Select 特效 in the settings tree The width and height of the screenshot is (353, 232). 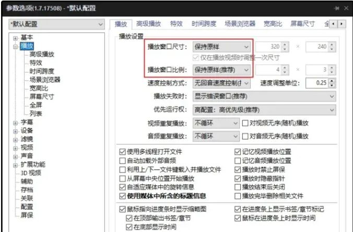(x=36, y=63)
